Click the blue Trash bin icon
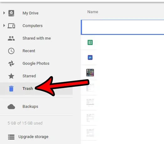The height and width of the screenshot is (144, 164). [x=11, y=89]
